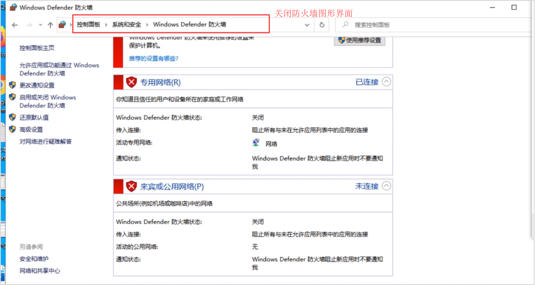Click shield icon beside 高级设置
The height and width of the screenshot is (285, 535).
pyautogui.click(x=12, y=129)
